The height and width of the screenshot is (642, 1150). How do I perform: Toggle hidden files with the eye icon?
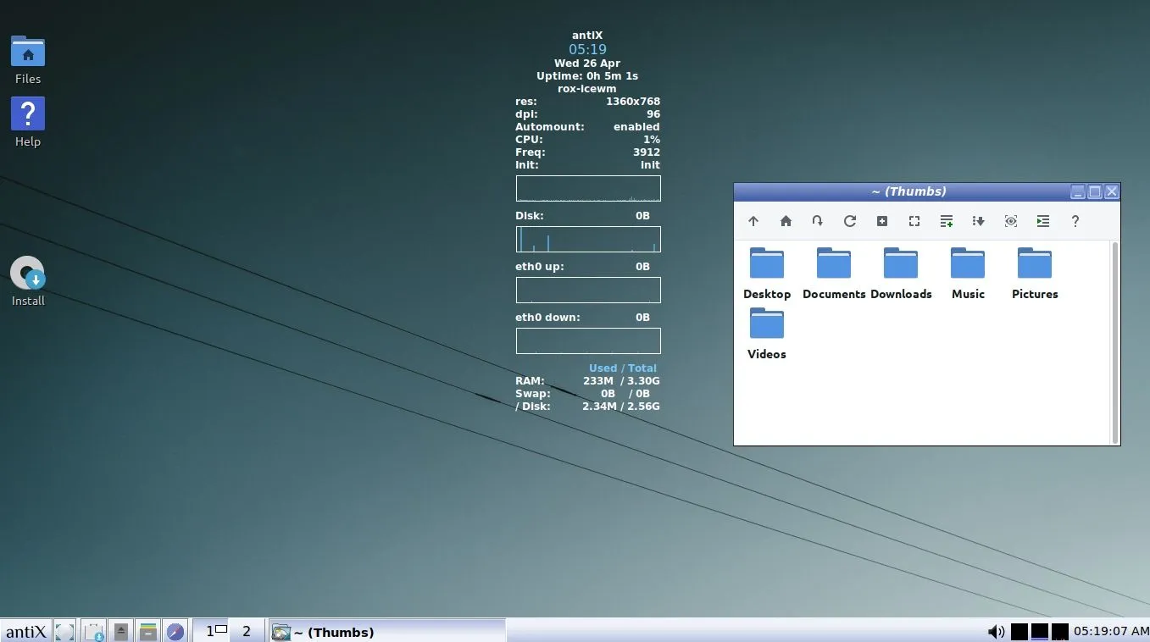pyautogui.click(x=1011, y=221)
